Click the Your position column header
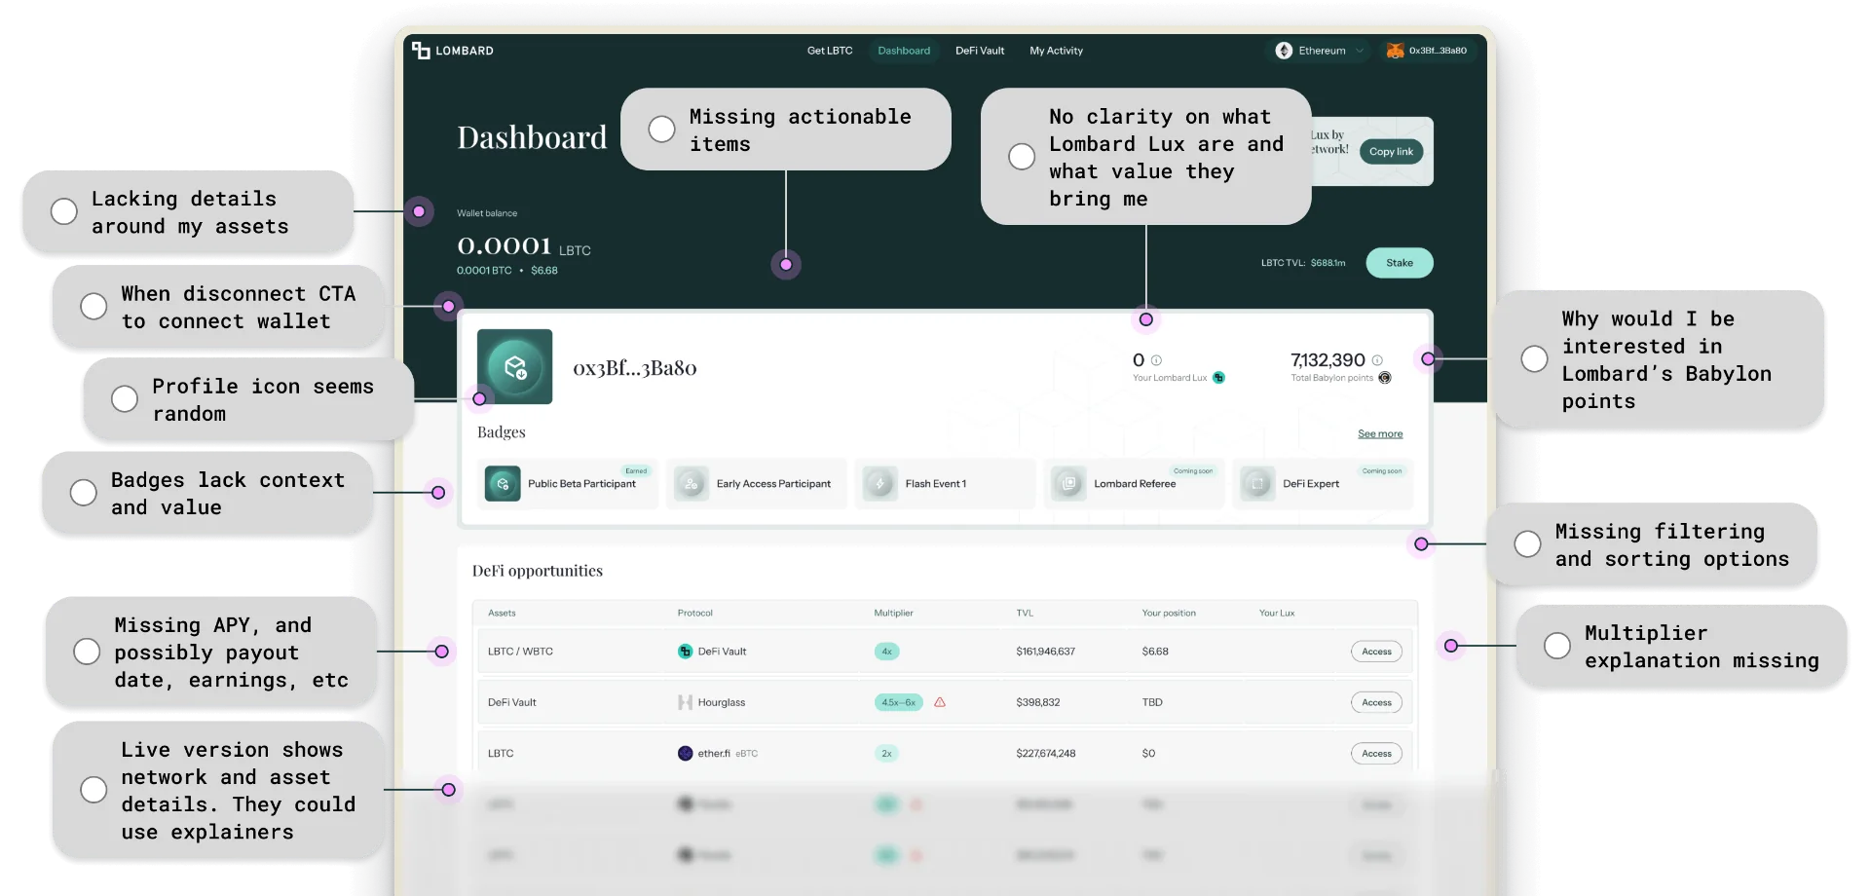This screenshot has height=896, width=1870. pos(1169,613)
